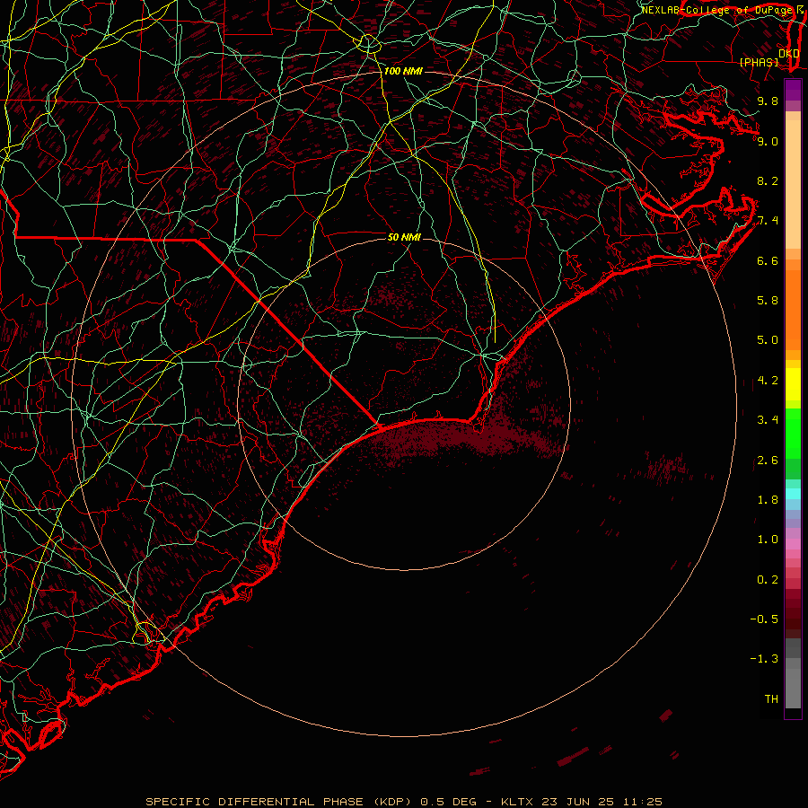Click the "100 NMI" range ring label
The image size is (808, 808).
(403, 71)
